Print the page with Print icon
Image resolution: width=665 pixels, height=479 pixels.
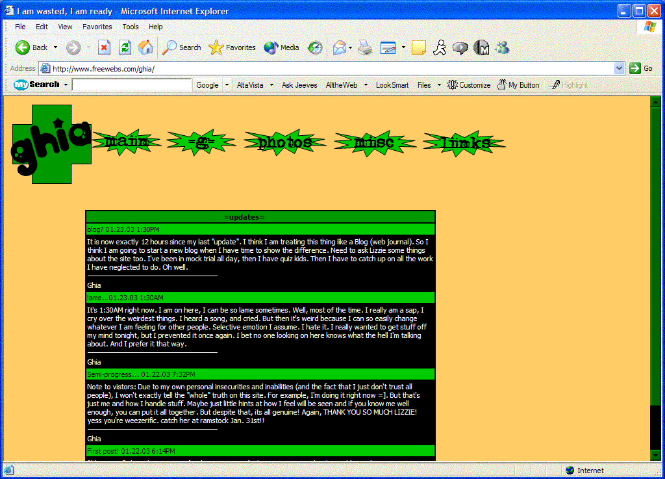365,47
